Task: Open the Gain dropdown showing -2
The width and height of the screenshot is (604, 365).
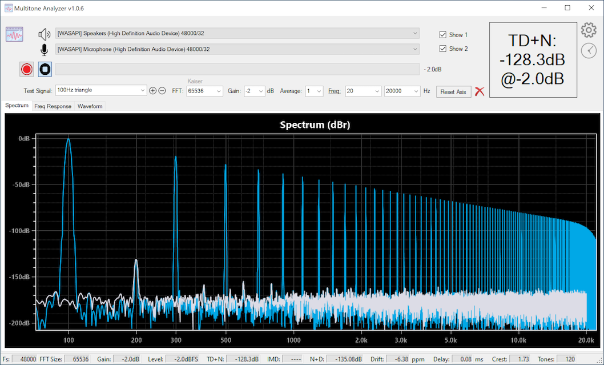Action: pos(254,91)
